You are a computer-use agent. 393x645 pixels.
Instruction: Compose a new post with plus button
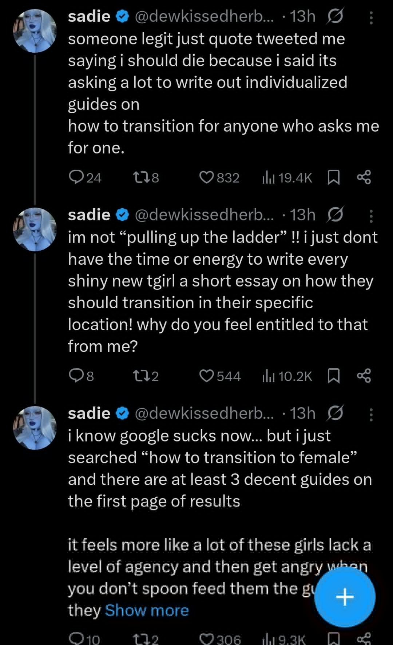[345, 597]
